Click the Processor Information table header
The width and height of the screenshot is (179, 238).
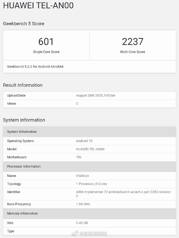click(89, 166)
